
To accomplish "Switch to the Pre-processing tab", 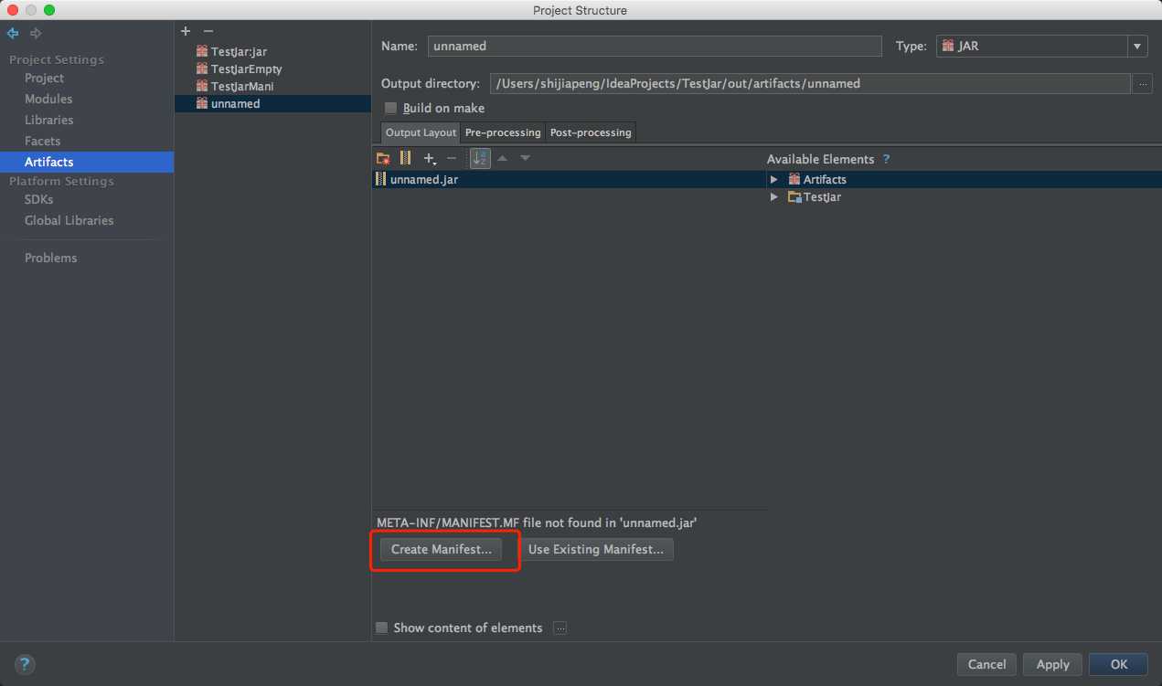I will (x=503, y=132).
